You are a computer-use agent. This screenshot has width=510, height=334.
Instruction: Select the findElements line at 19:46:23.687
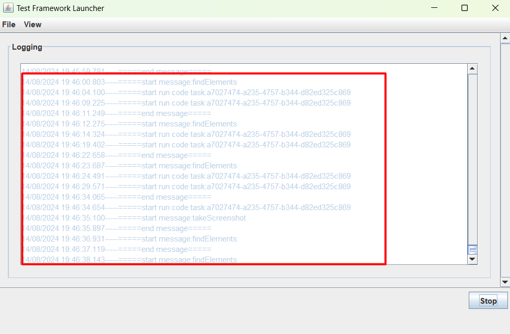point(129,166)
